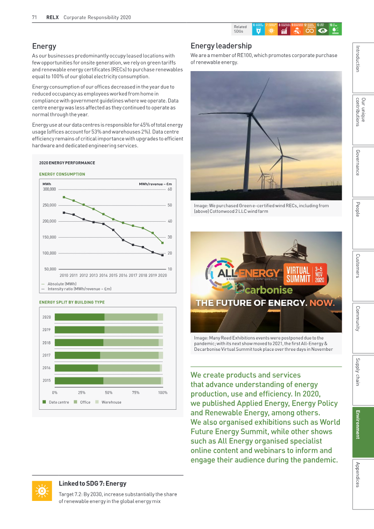Screen dimensions: 374x529
Task: Click the SDG 12 responsible consumption icon
Action: [309, 29]
